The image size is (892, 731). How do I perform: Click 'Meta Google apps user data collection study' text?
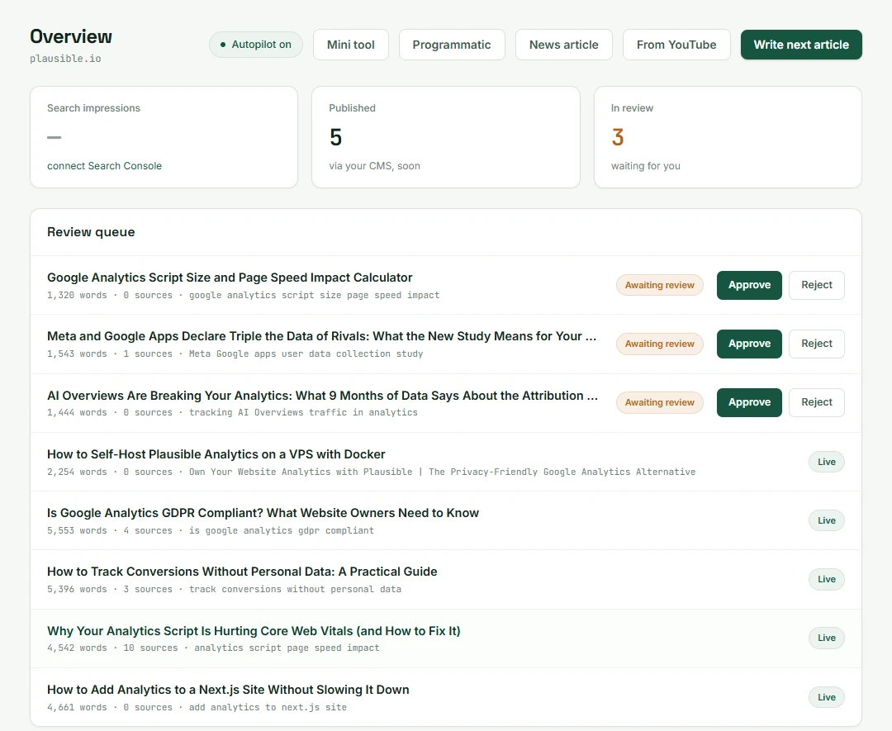tap(306, 354)
